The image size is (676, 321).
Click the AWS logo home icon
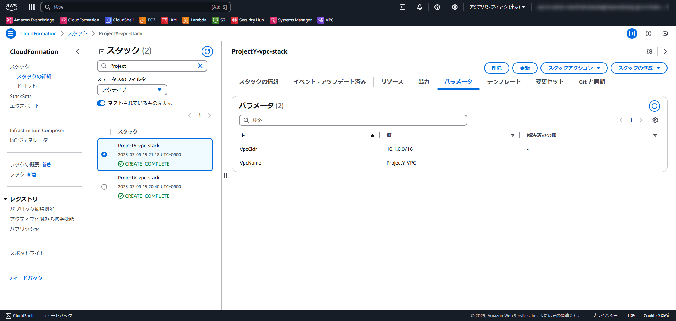click(11, 7)
